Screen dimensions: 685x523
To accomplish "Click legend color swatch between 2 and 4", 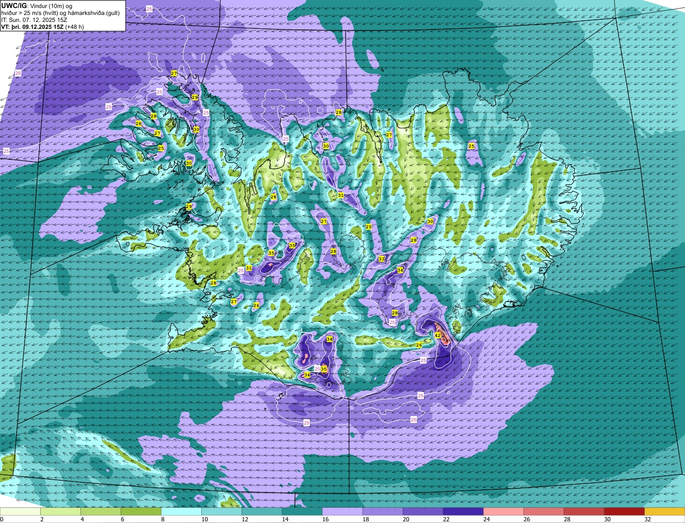I will 60,512.
